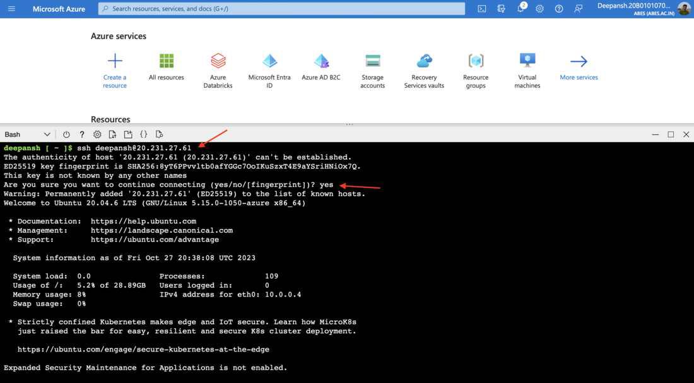Click the SHA256 key fingerprint line
The image size is (694, 383).
[182, 167]
